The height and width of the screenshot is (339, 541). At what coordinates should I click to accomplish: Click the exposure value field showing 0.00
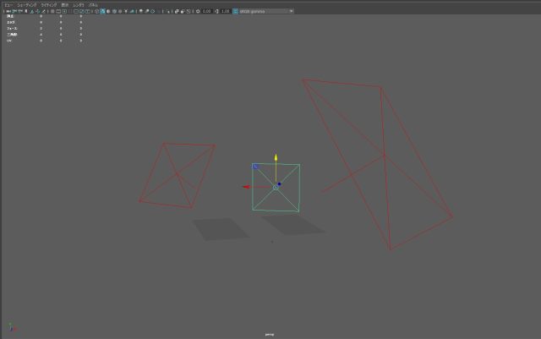tap(206, 11)
